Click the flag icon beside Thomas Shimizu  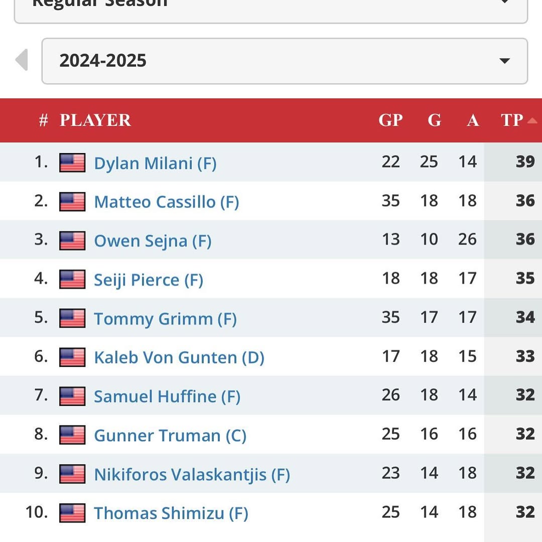(x=72, y=513)
